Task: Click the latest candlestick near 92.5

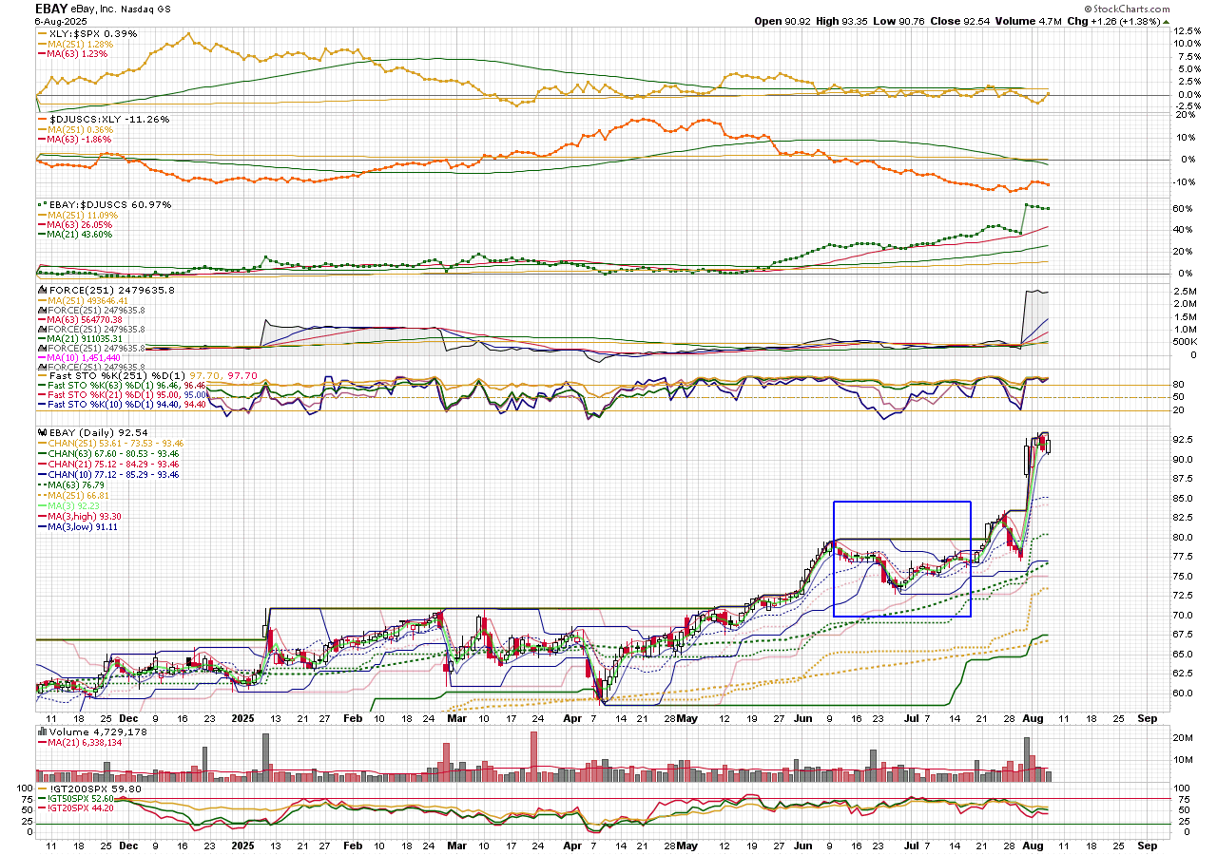Action: click(x=1050, y=445)
